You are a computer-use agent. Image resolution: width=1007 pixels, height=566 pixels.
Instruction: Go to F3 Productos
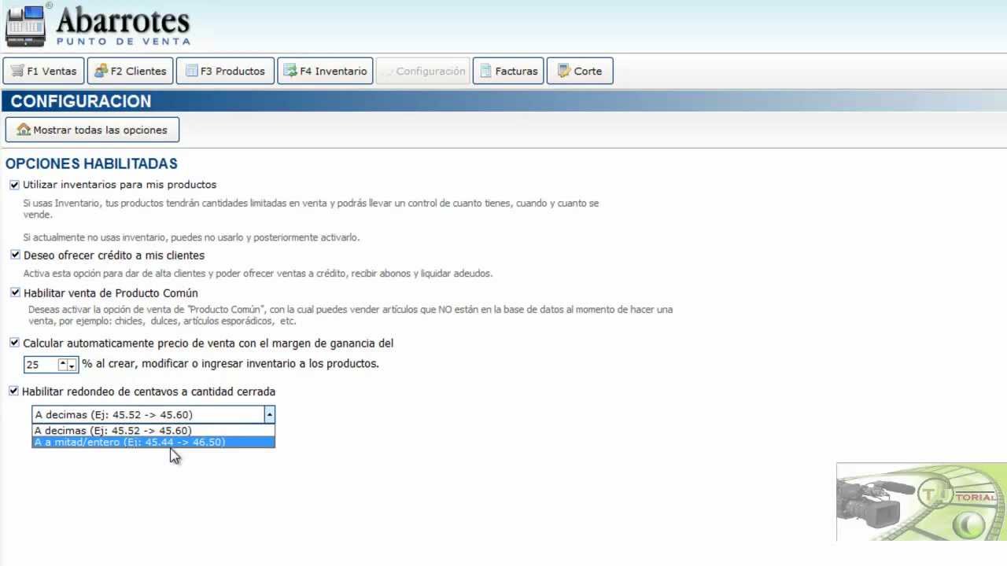[225, 71]
